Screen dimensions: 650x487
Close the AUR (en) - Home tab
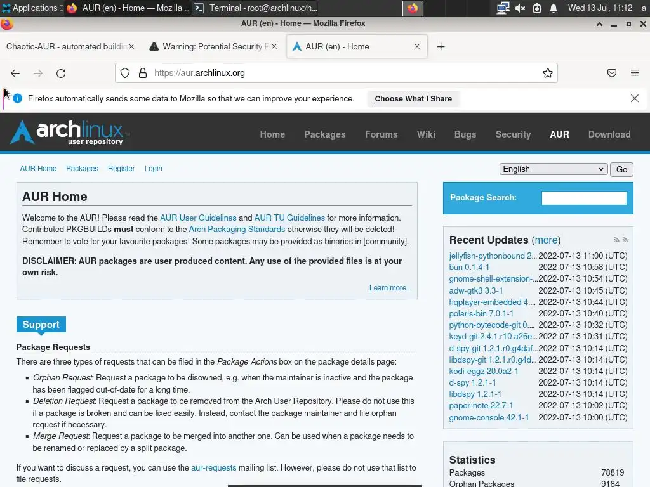[417, 46]
